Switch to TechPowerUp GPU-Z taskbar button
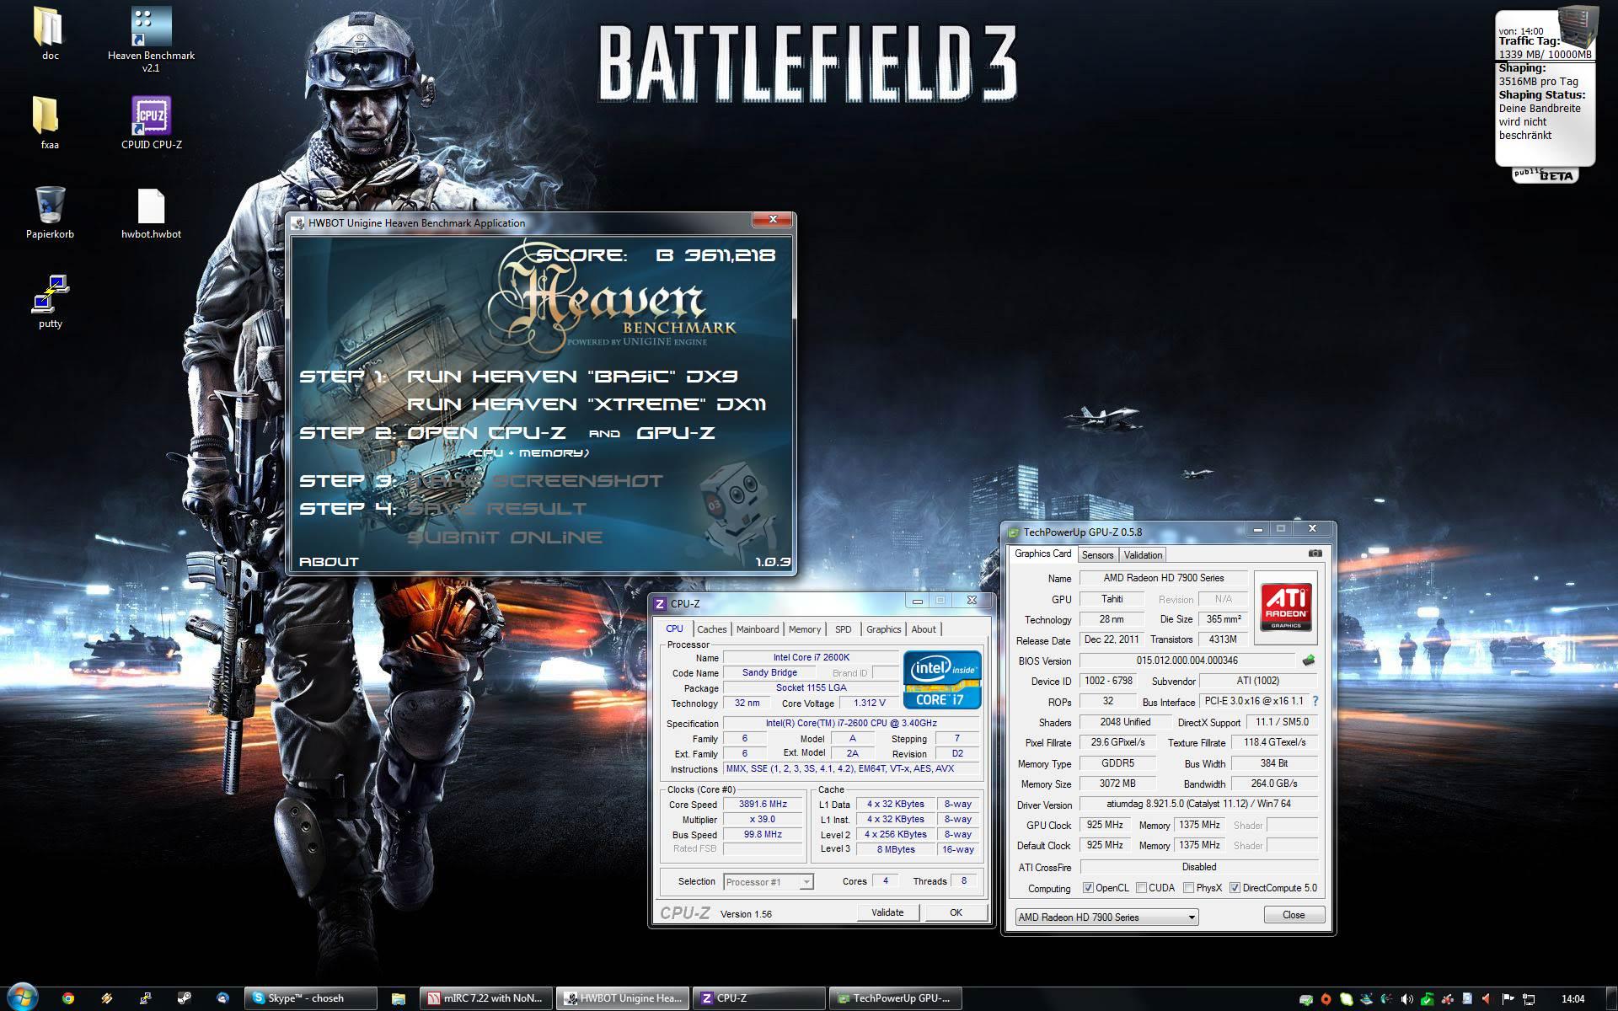 (x=896, y=998)
